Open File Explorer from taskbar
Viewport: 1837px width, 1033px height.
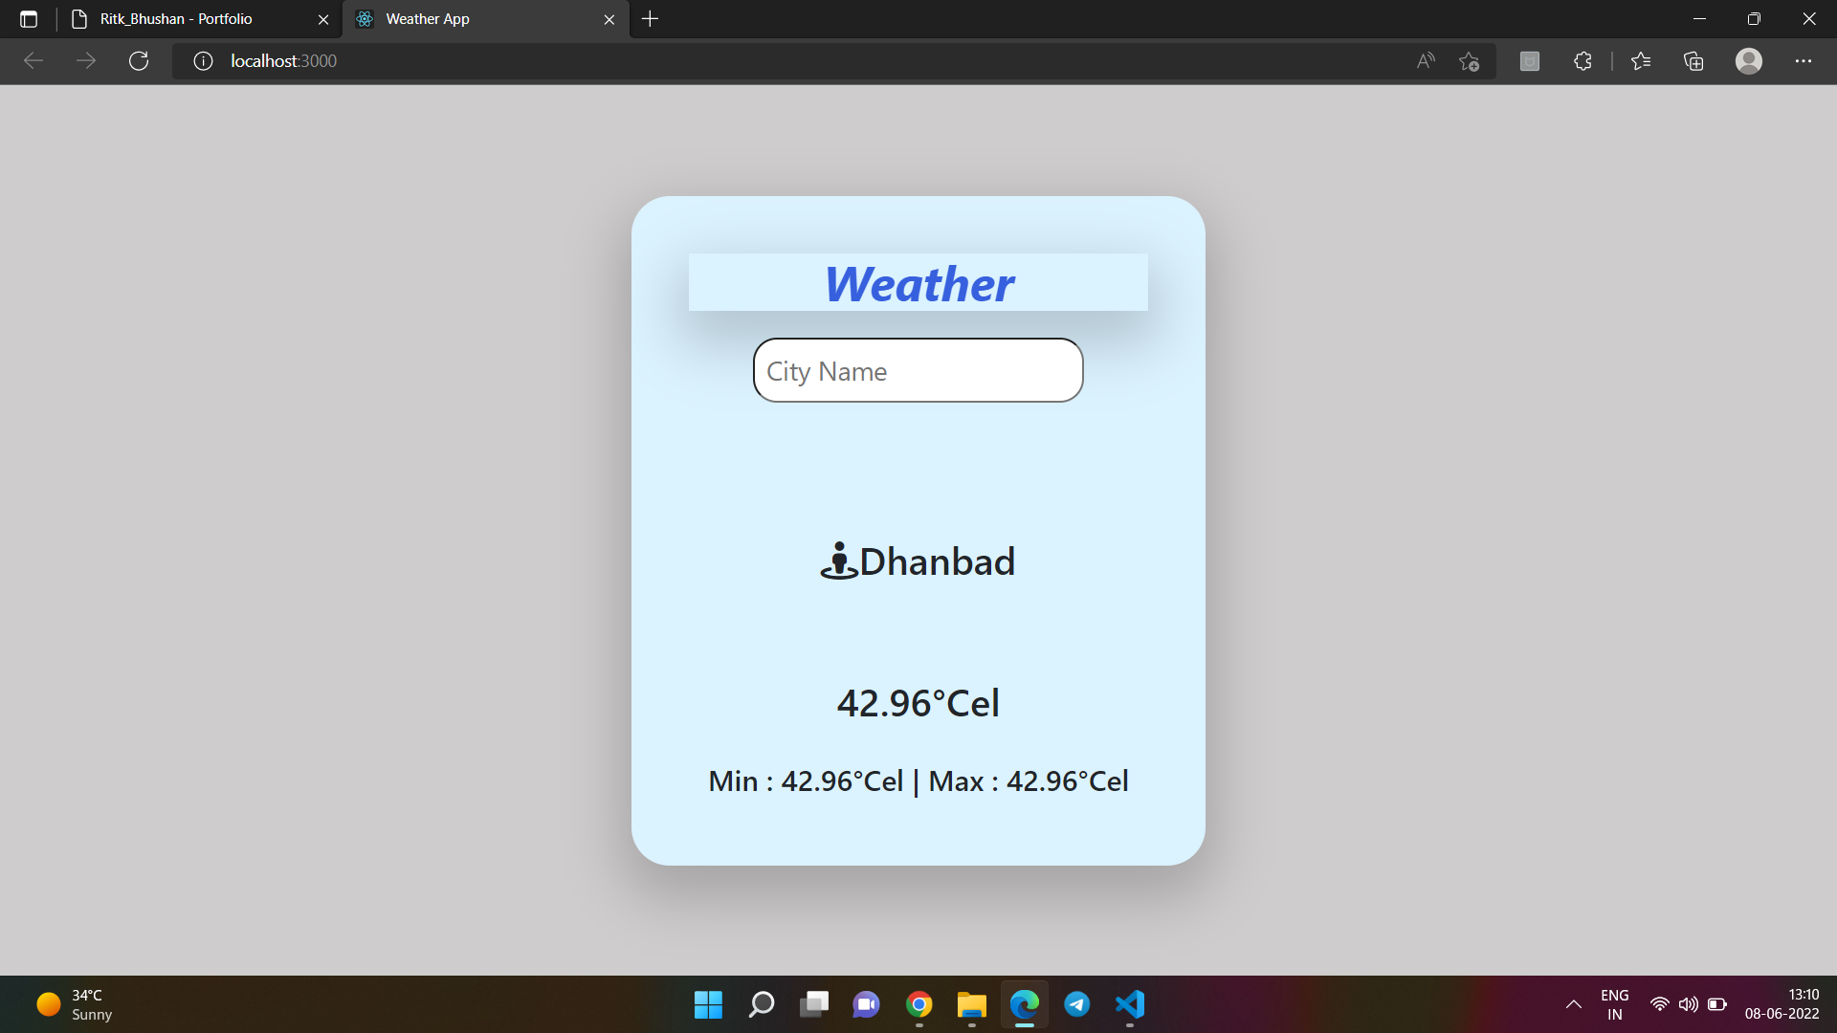[972, 1004]
